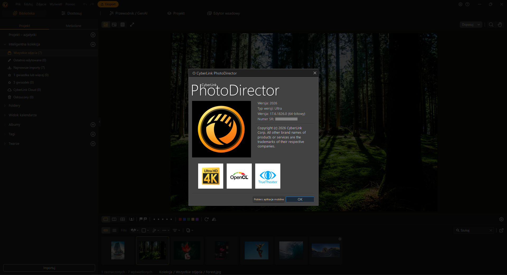Add a new album in Albumy
The height and width of the screenshot is (275, 507).
[x=93, y=125]
